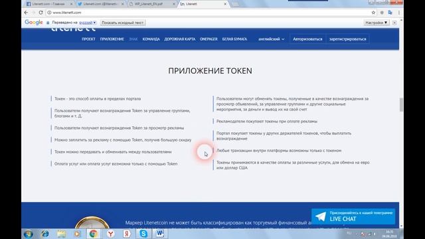Click the taskbar clock
The width and height of the screenshot is (425, 239).
(x=389, y=234)
